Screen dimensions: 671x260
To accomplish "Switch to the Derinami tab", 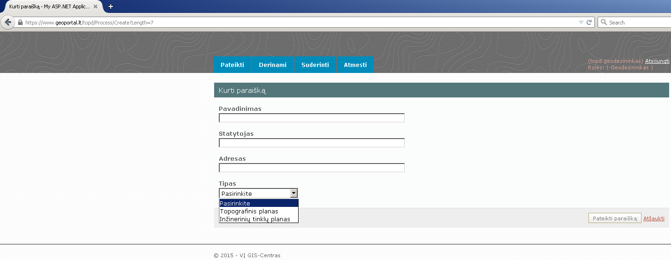I will 273,65.
